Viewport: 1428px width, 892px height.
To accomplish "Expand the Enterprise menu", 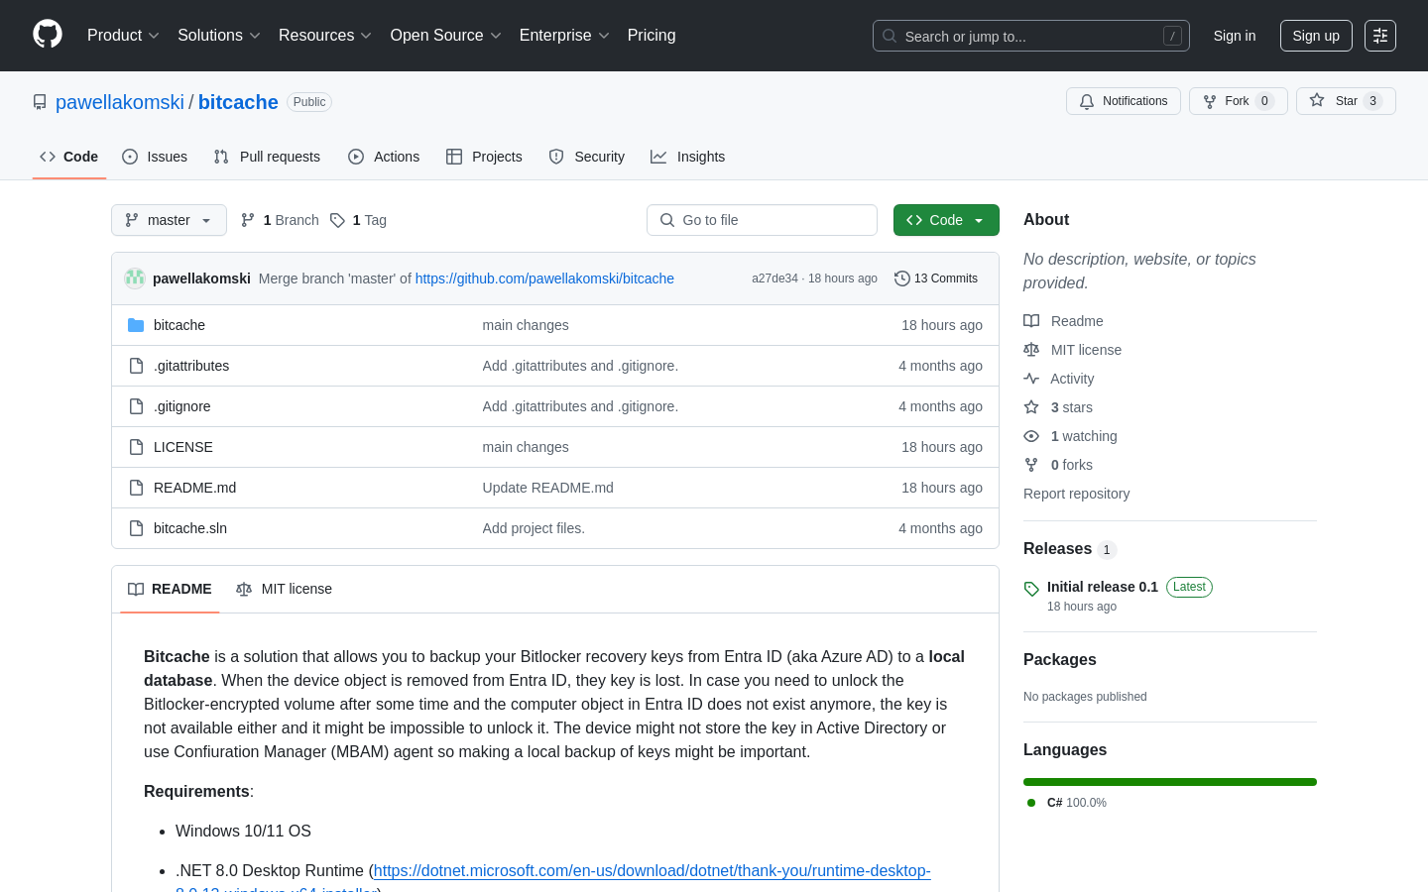I will click(x=564, y=36).
